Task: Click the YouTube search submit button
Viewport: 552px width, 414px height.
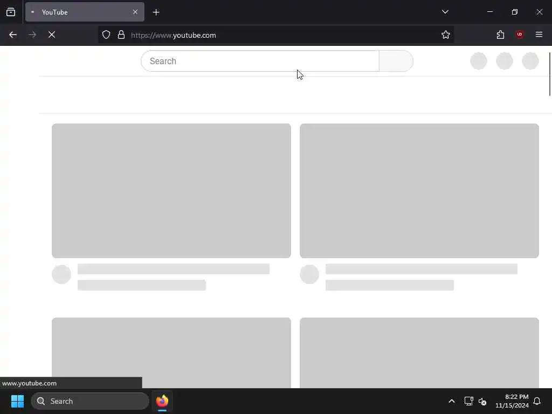Action: 396,61
